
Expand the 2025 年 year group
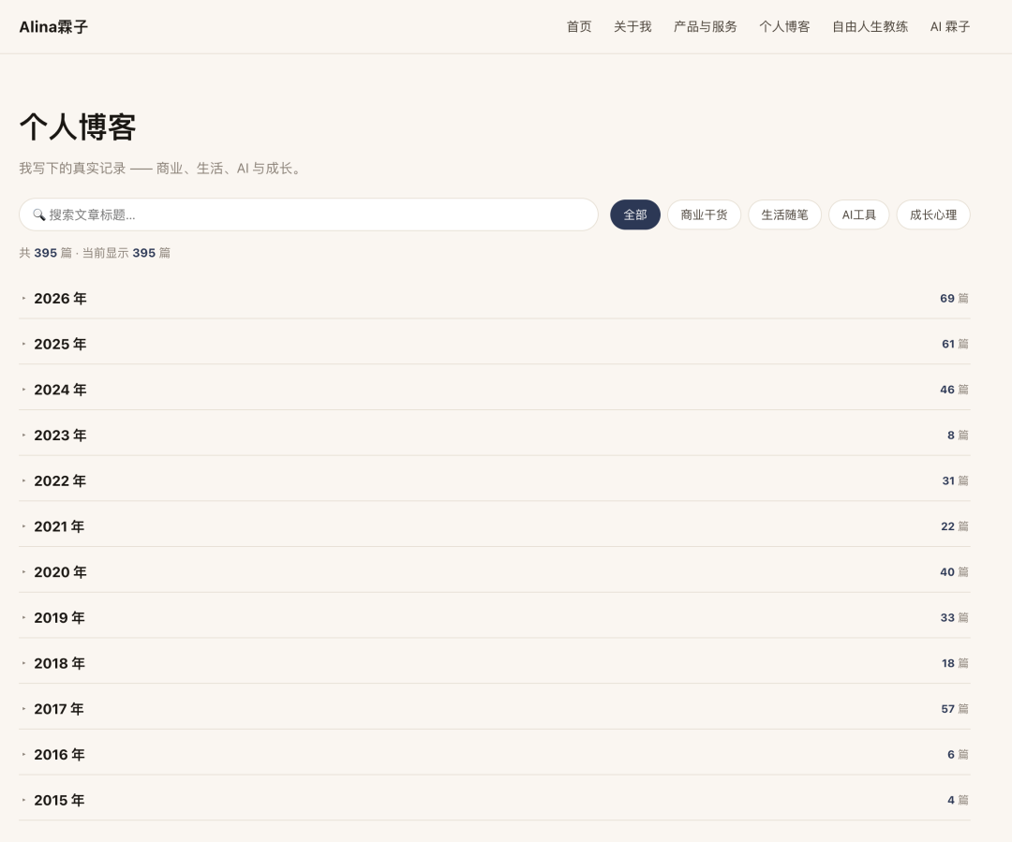(x=495, y=344)
